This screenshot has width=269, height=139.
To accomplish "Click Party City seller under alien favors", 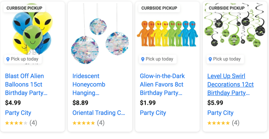I will [153, 113].
